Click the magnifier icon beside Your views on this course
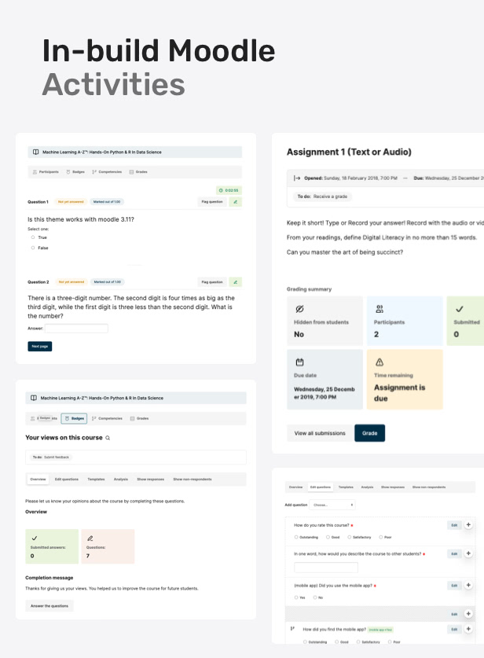The width and height of the screenshot is (484, 658). point(108,438)
